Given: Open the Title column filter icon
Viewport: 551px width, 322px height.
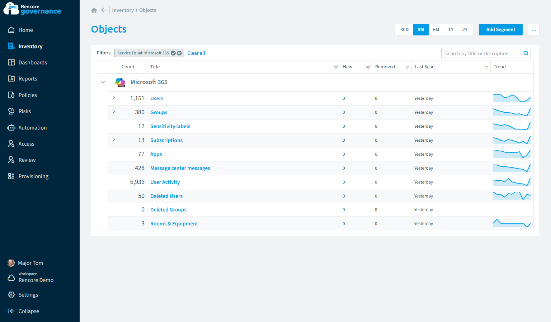Looking at the screenshot, I should click(x=336, y=67).
